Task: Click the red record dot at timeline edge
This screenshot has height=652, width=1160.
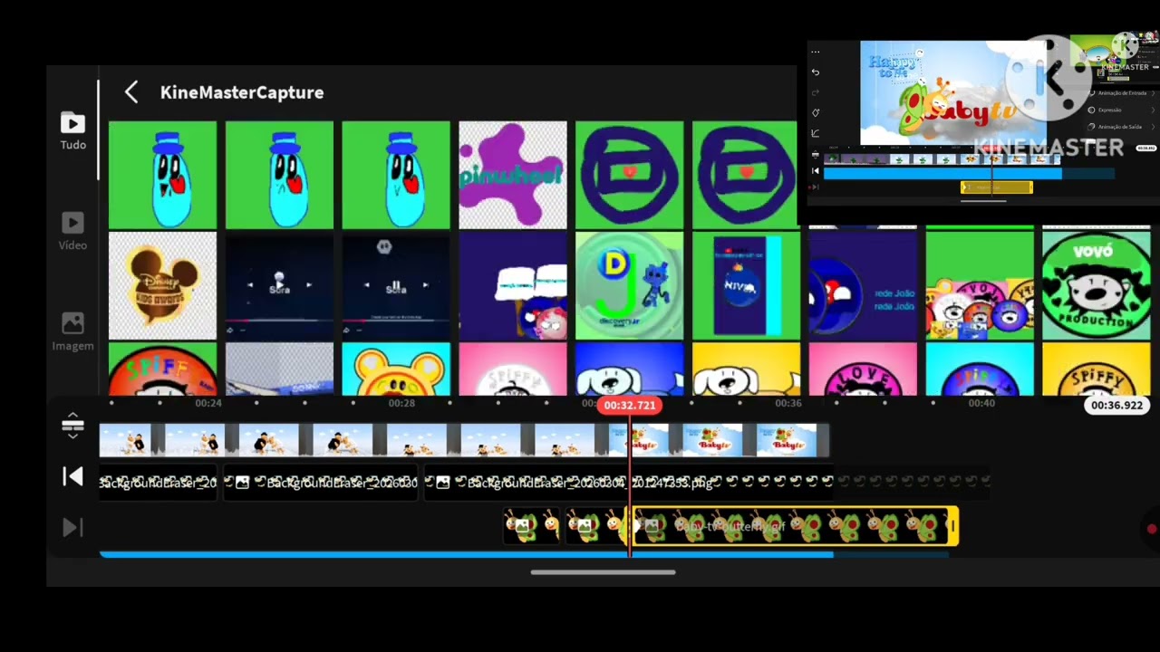Action: tap(1152, 529)
